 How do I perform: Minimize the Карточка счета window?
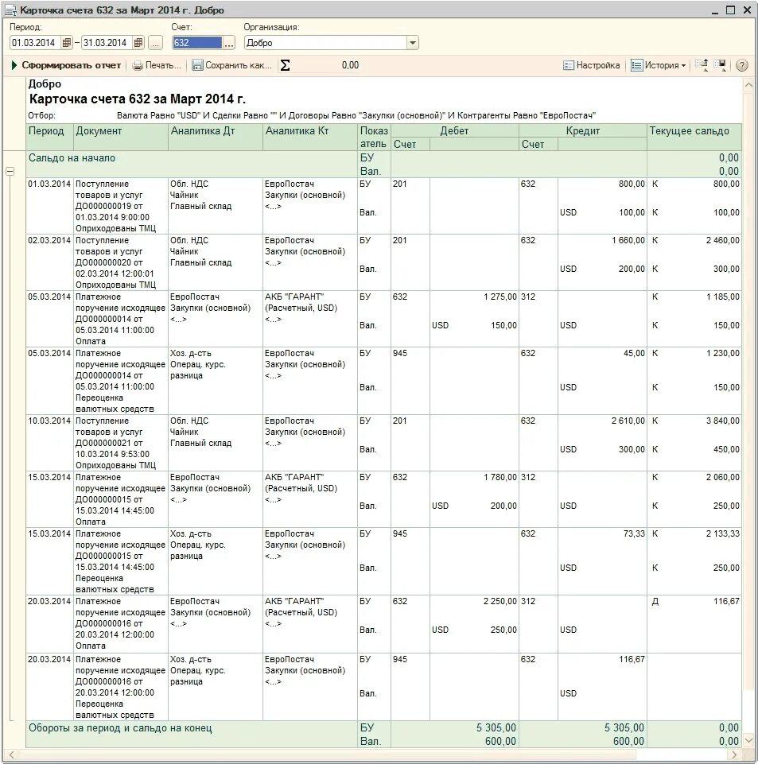(x=714, y=10)
